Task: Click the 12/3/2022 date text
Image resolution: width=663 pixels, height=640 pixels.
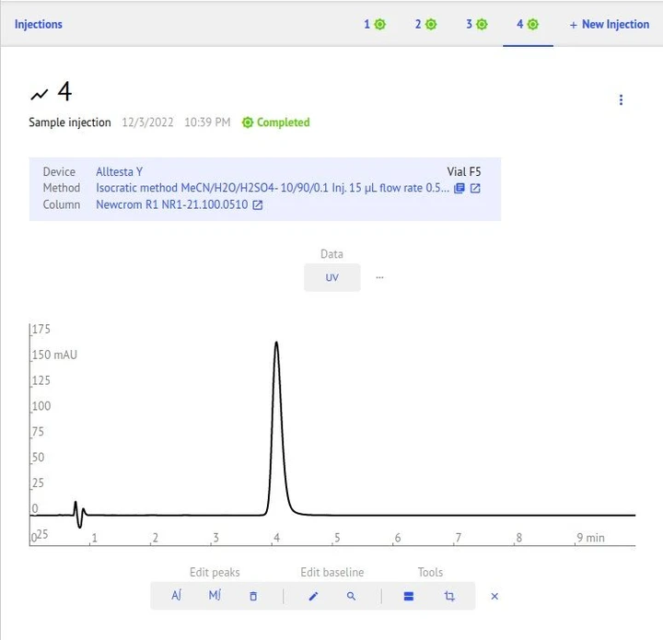Action: coord(147,122)
